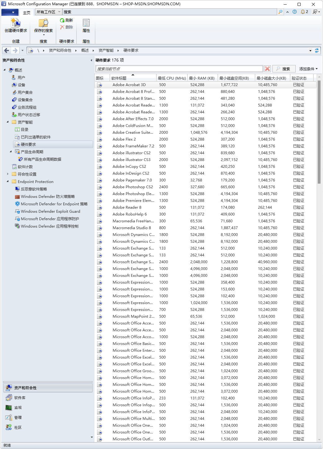The image size is (323, 449).
Task: Select the 已列出清单的软件 tree item
Action: tap(36, 137)
